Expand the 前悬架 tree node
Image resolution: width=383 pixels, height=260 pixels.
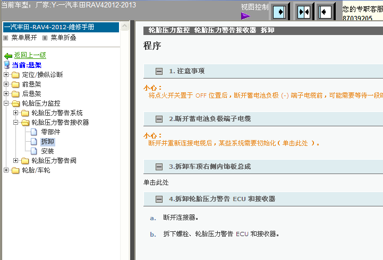pyautogui.click(x=6, y=84)
